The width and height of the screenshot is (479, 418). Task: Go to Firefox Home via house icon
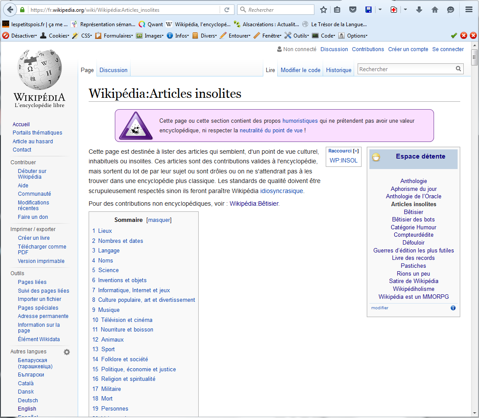click(434, 10)
